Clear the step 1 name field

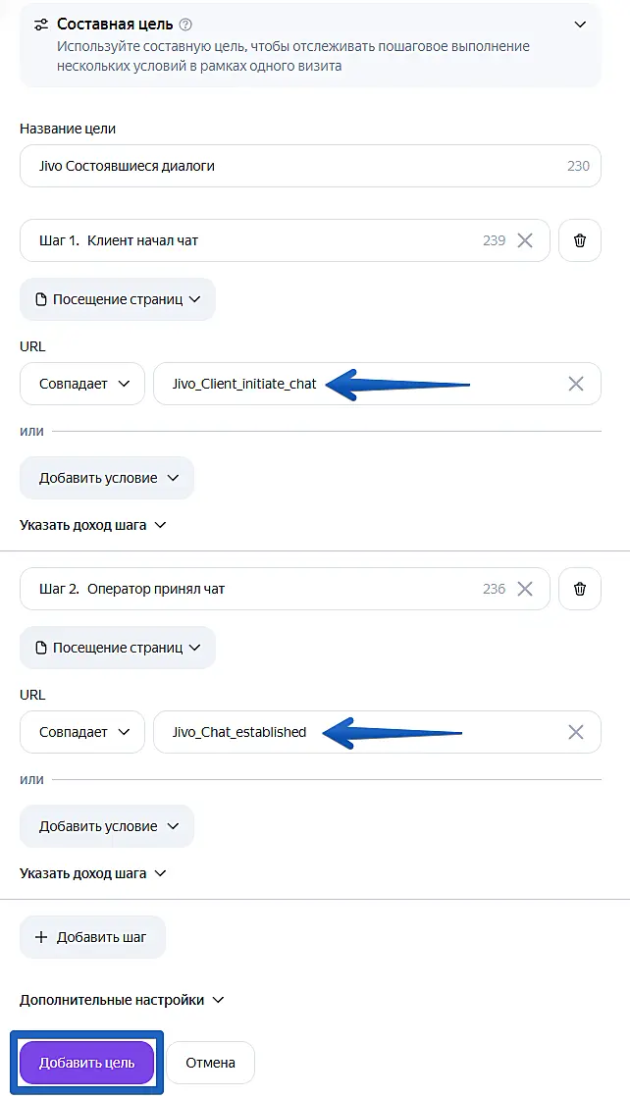pyautogui.click(x=525, y=240)
